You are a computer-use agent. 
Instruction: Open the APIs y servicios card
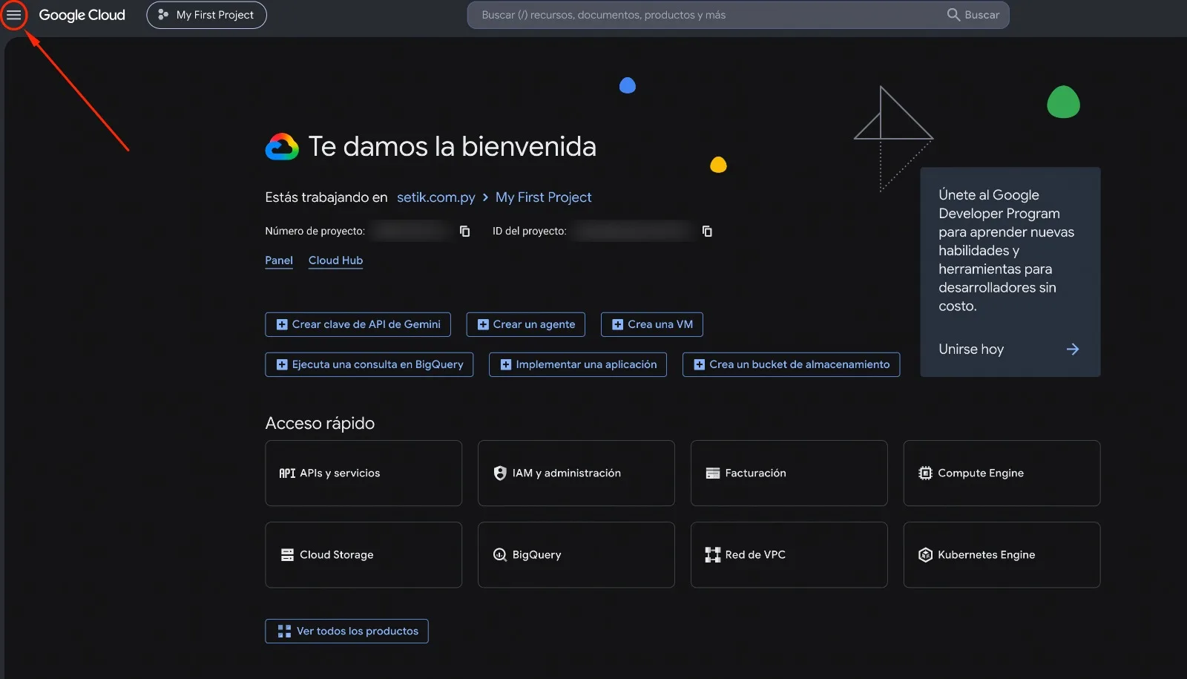pyautogui.click(x=364, y=473)
